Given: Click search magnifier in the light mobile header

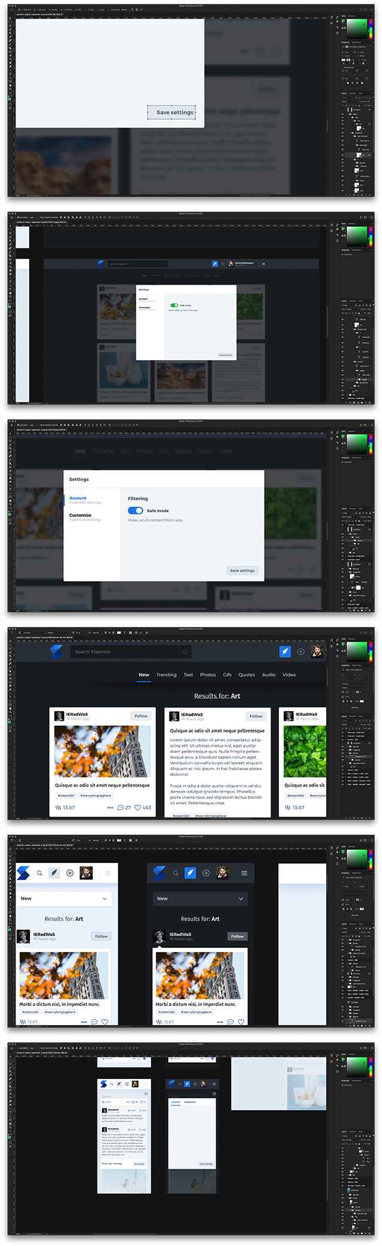Looking at the screenshot, I should tap(40, 873).
